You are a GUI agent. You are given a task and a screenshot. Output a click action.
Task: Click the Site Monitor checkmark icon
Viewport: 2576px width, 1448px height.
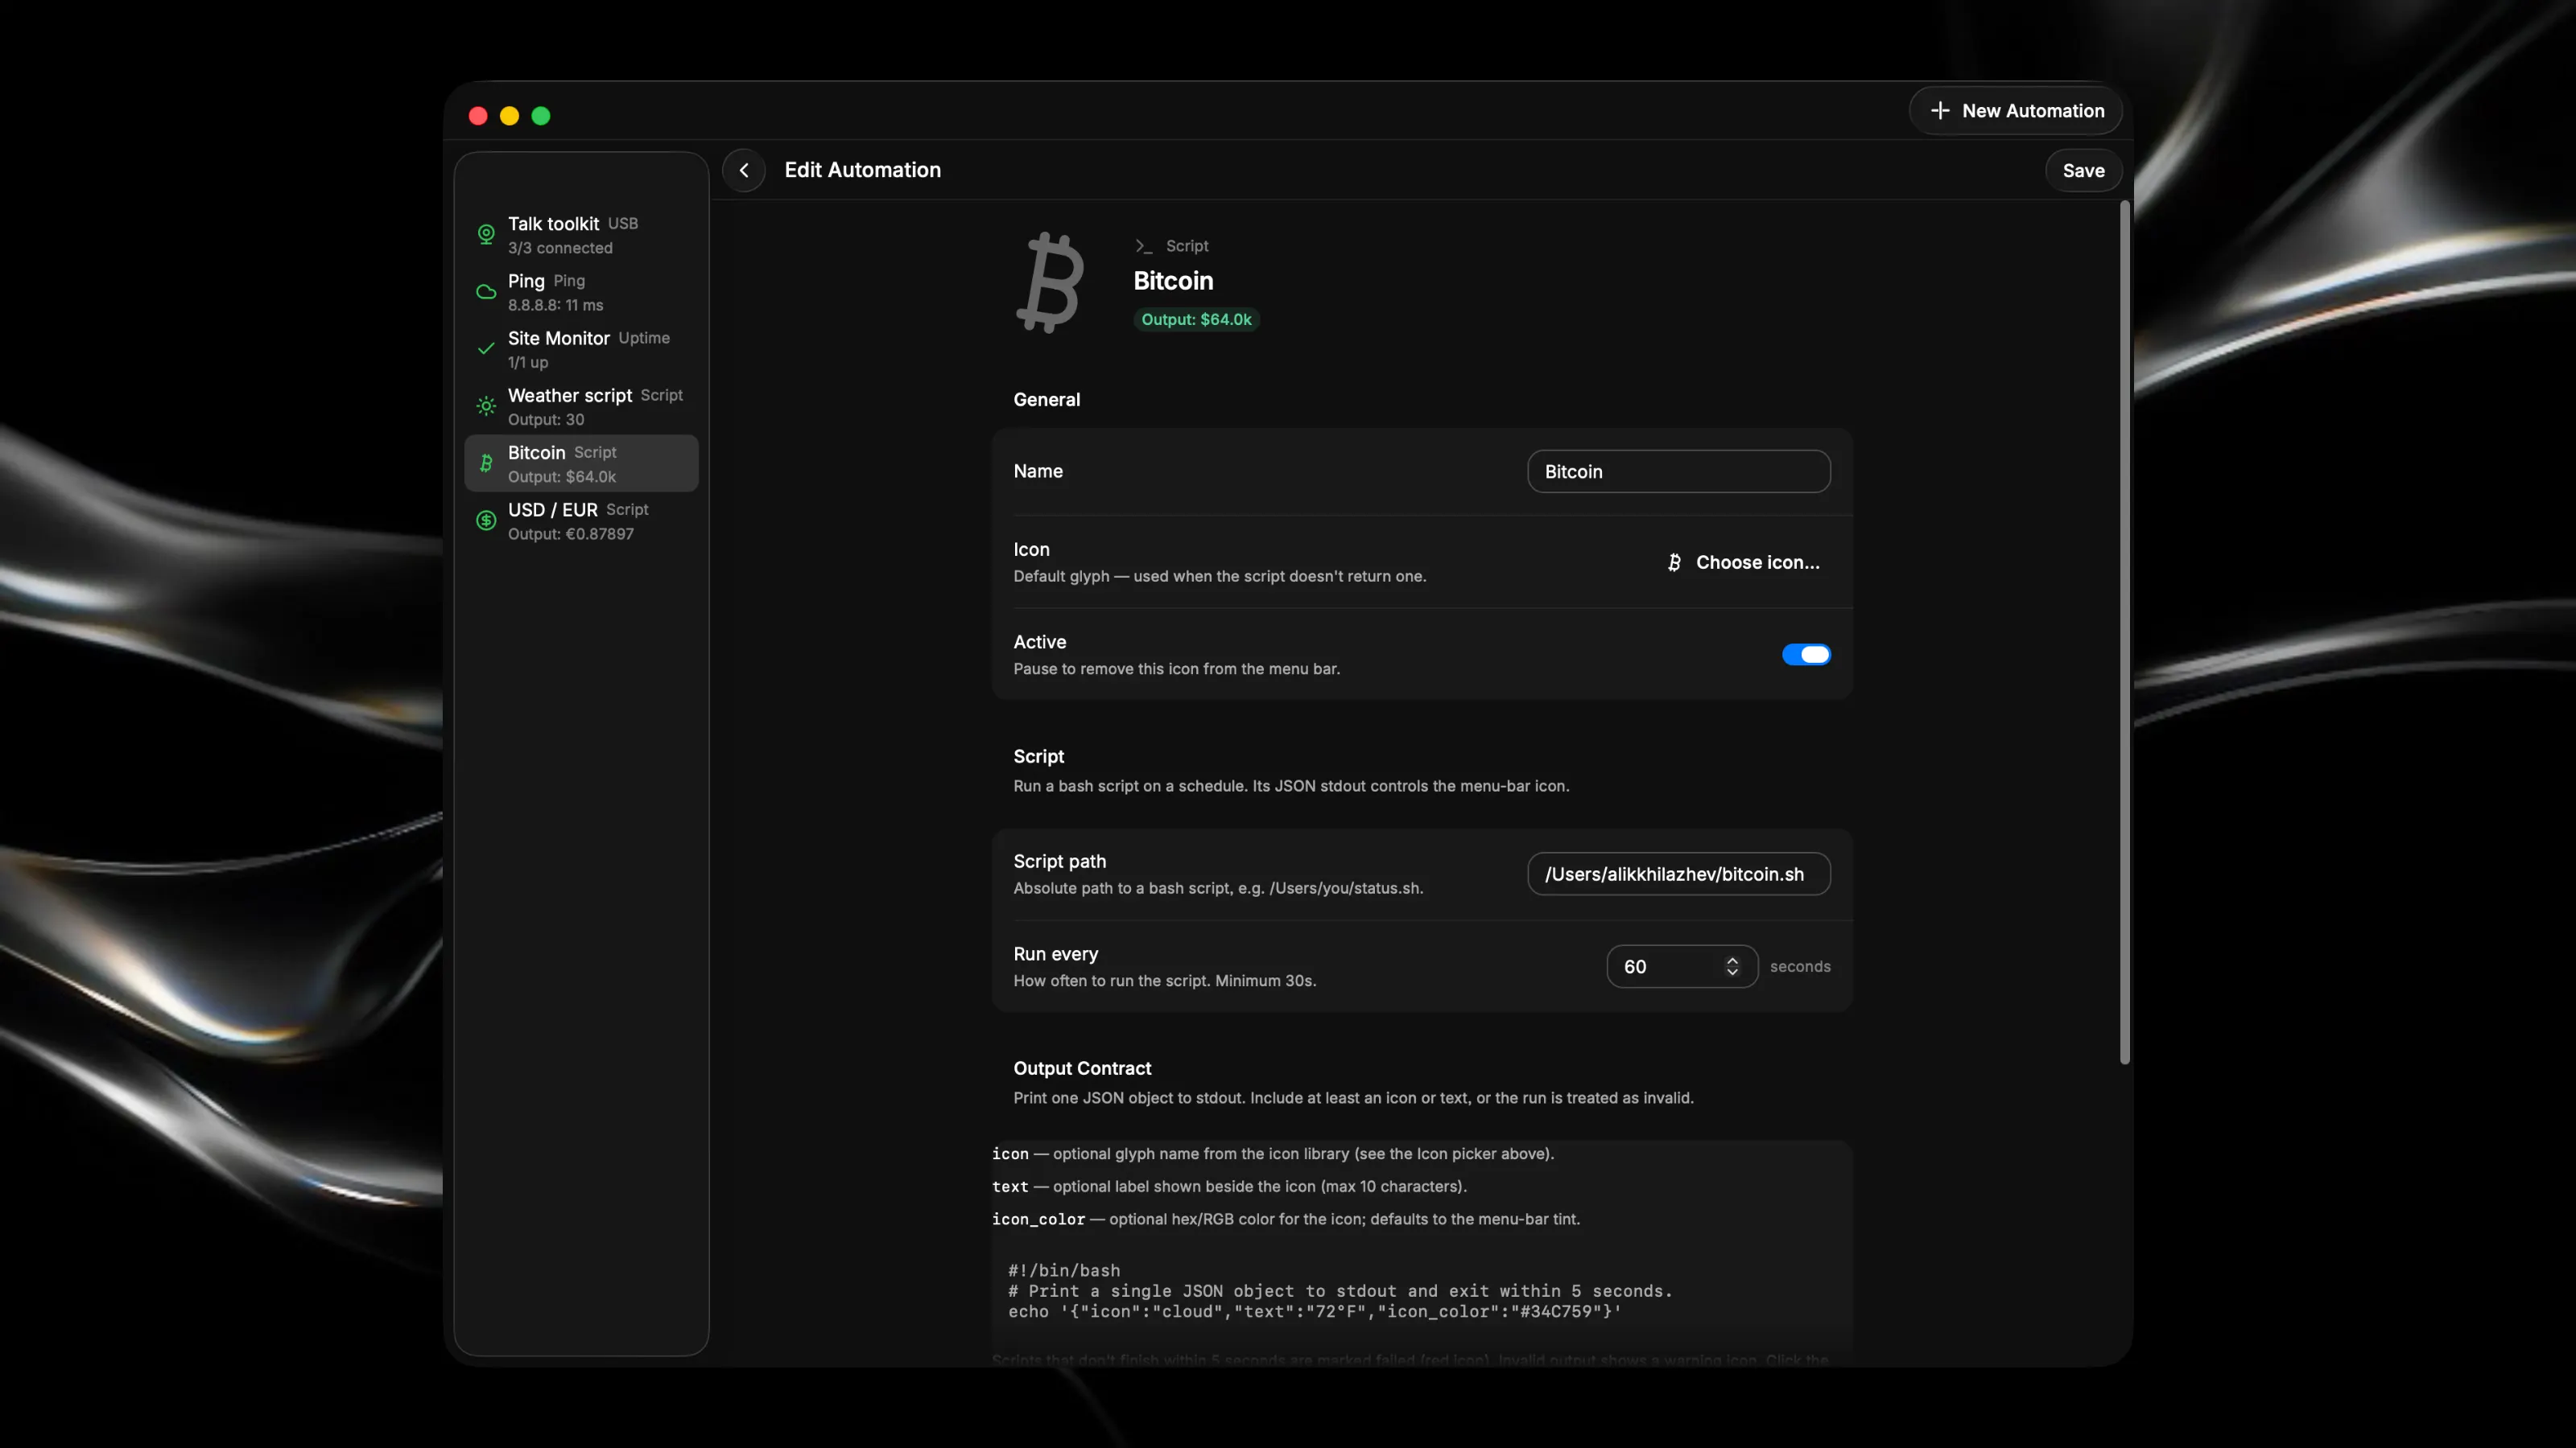click(x=486, y=349)
